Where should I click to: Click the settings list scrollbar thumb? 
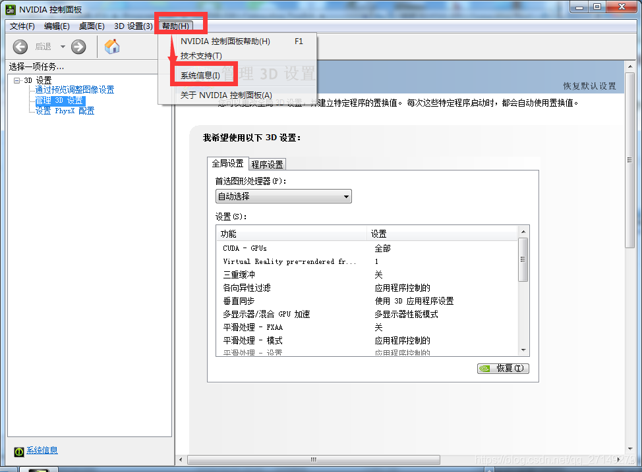(523, 259)
